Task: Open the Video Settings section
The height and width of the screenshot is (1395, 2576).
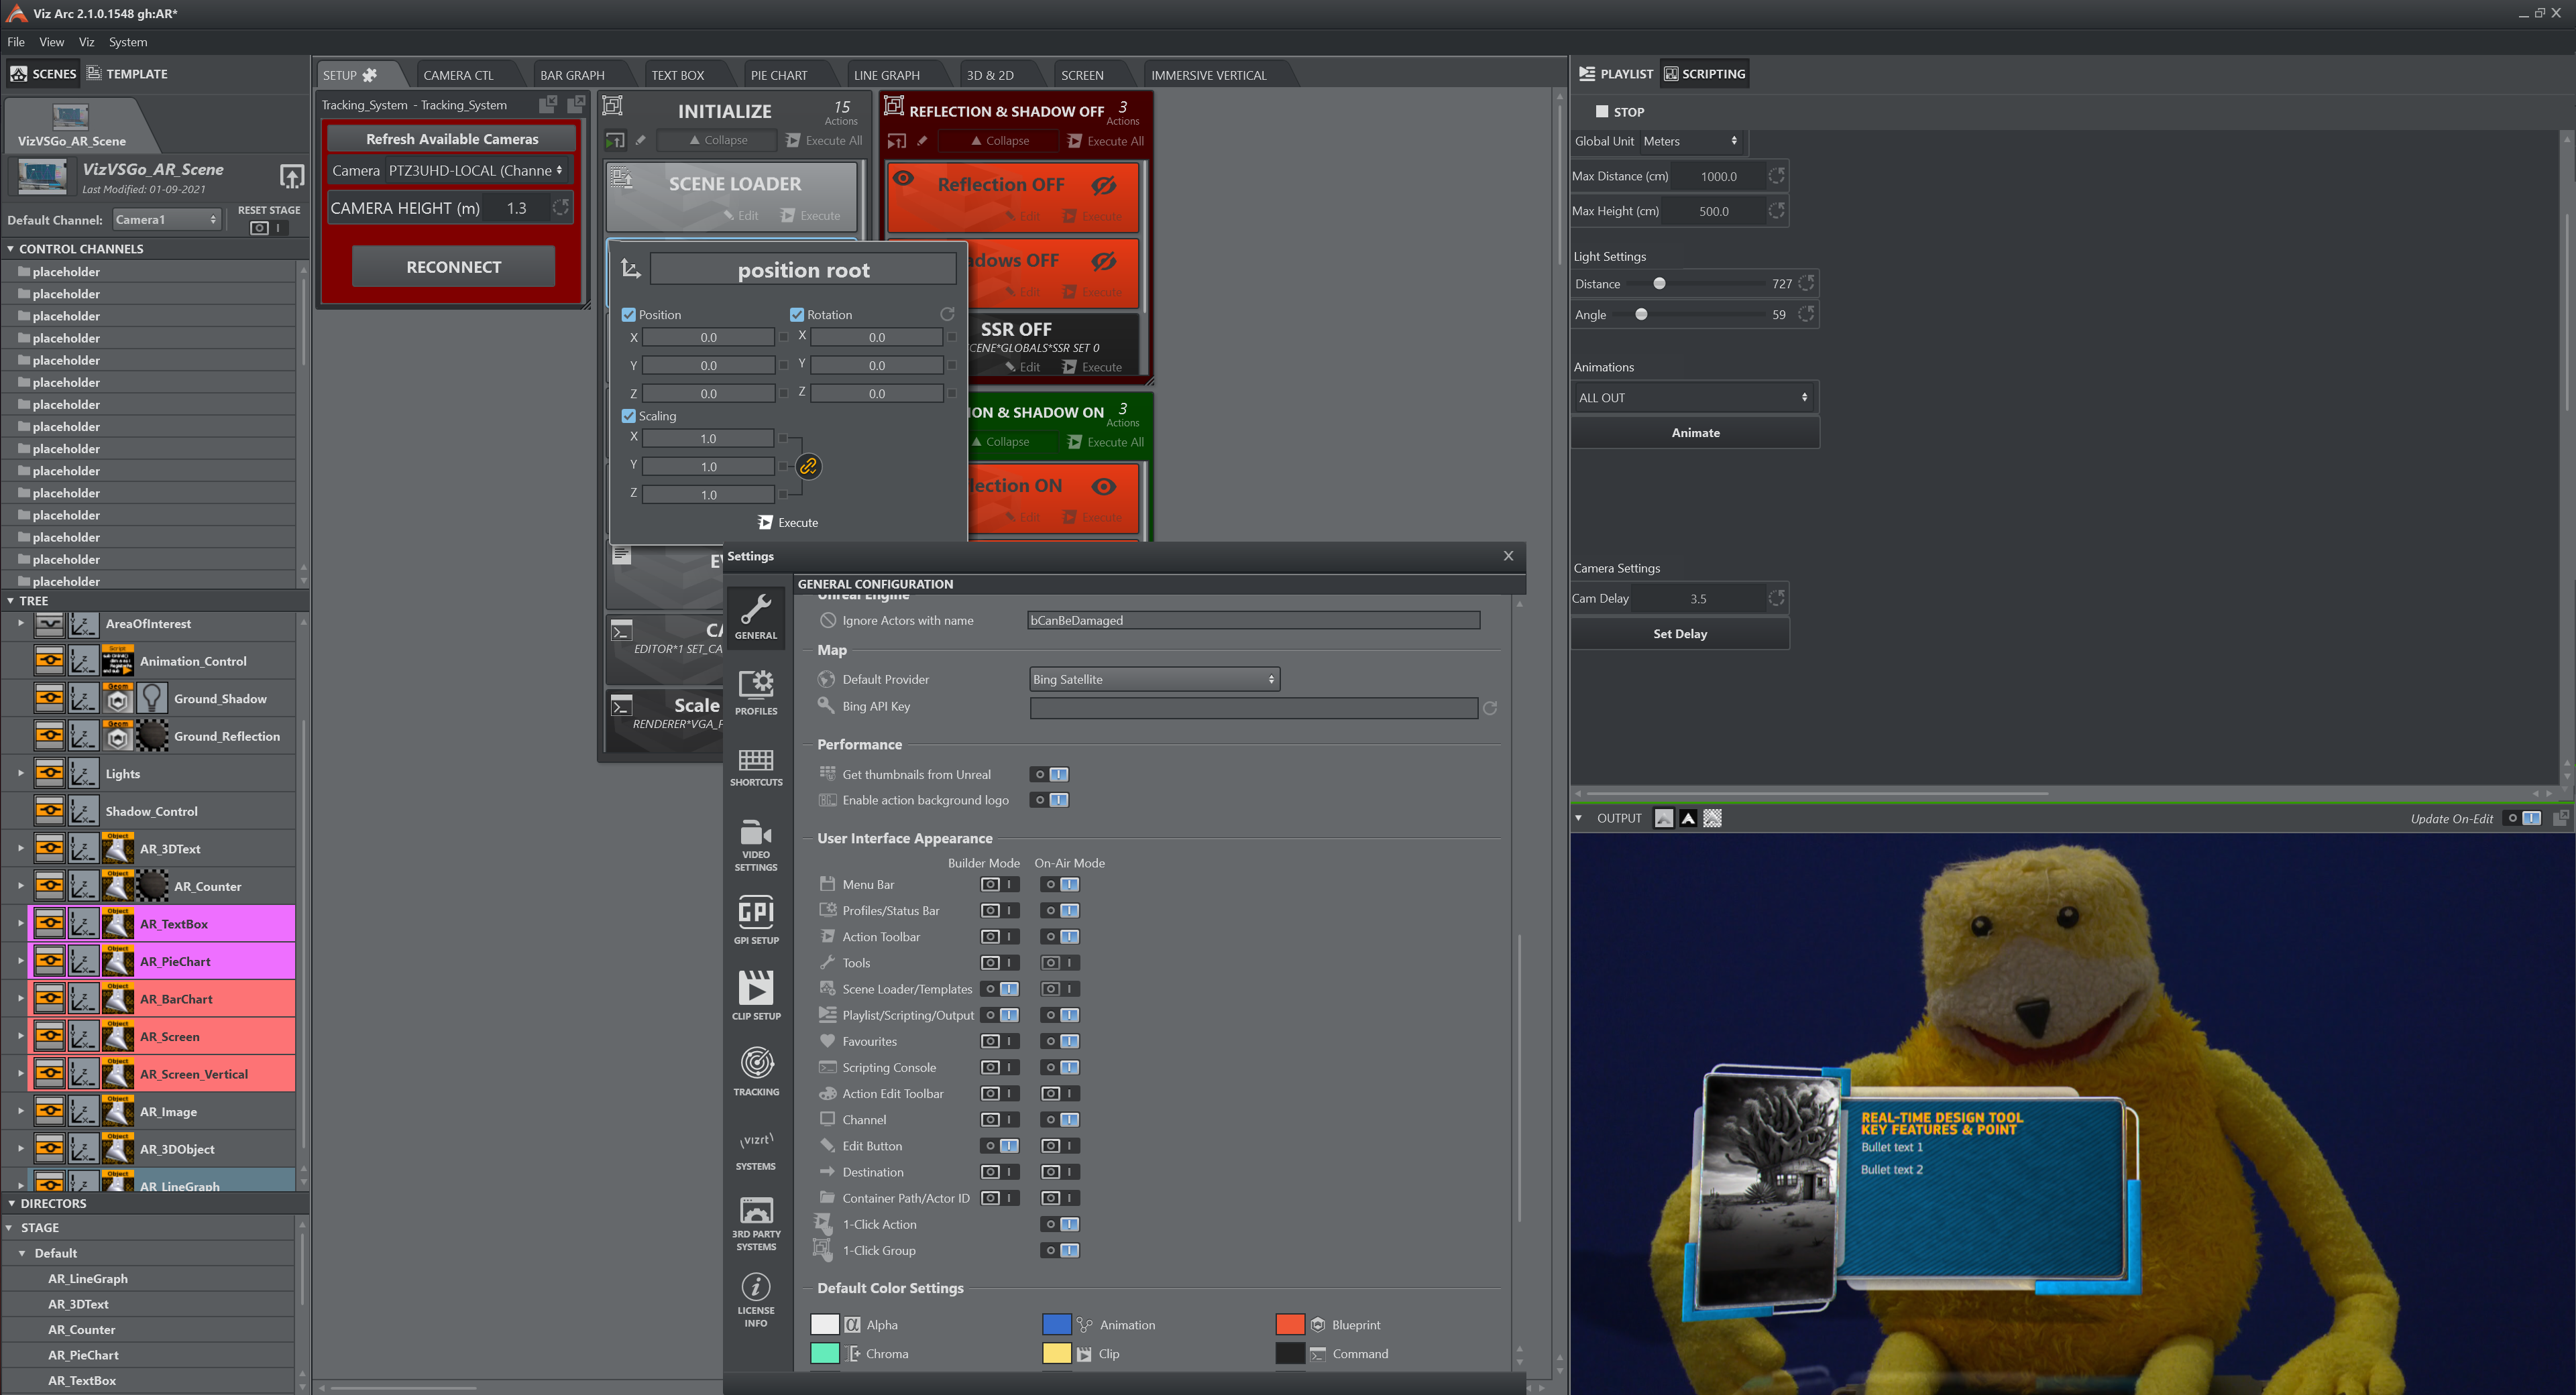Action: coord(756,845)
